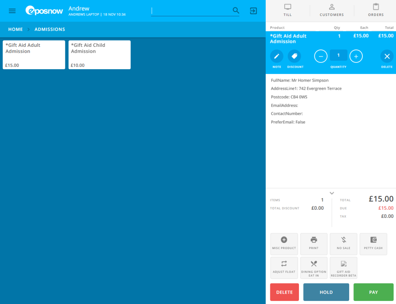This screenshot has height=304, width=396.
Task: Open the Orders tab
Action: [x=376, y=10]
